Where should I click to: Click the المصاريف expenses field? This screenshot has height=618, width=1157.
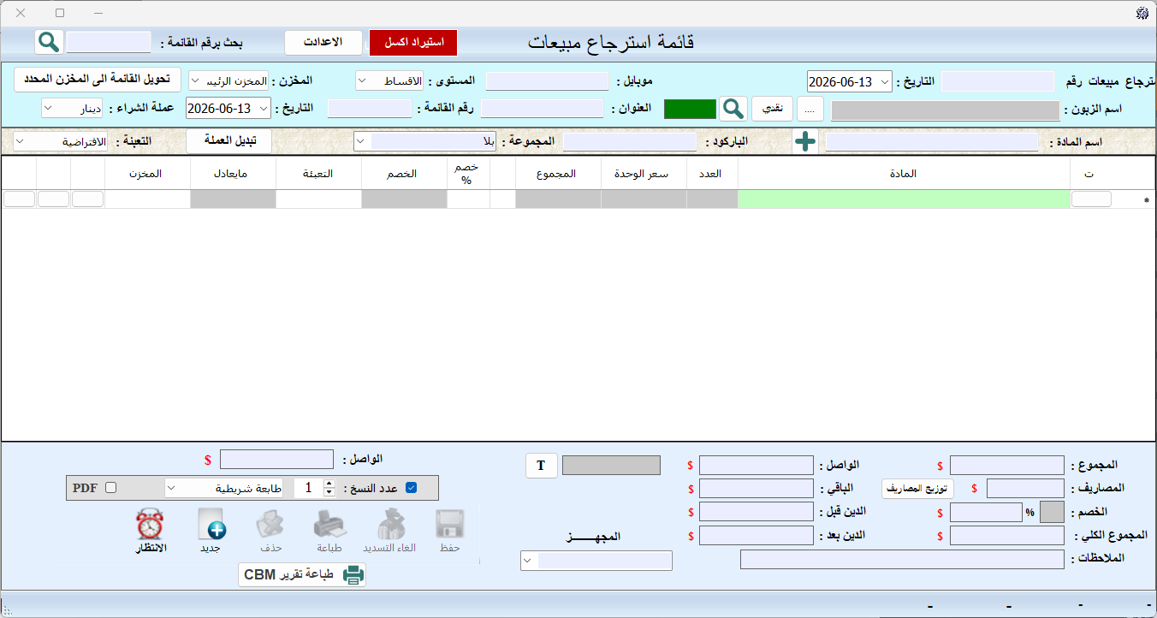tap(1025, 488)
